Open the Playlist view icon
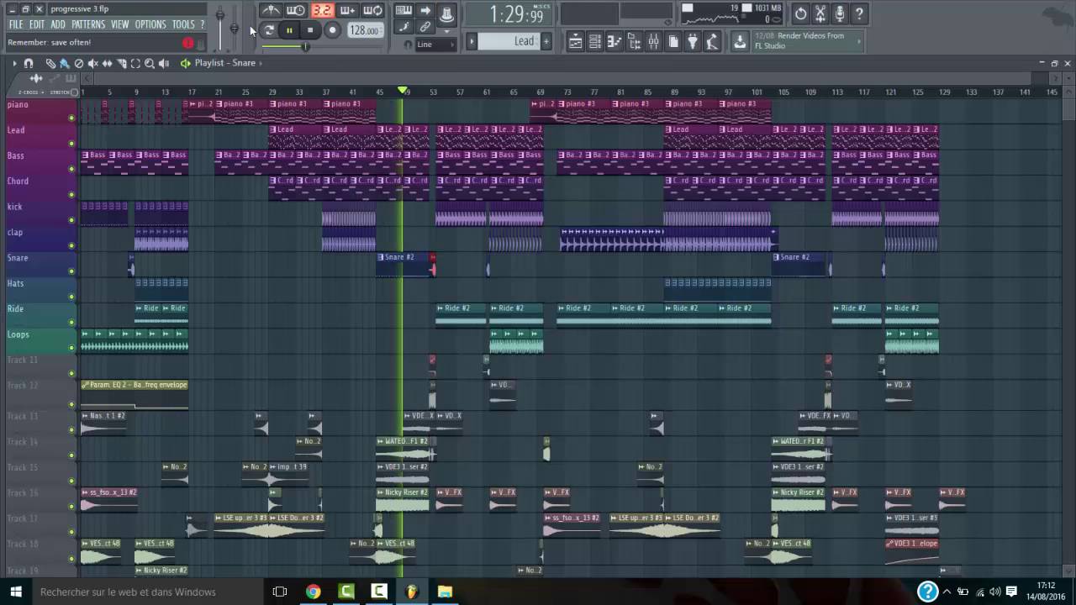 pyautogui.click(x=575, y=42)
